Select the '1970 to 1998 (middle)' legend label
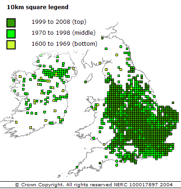This screenshot has width=181, height=189. click(x=63, y=33)
